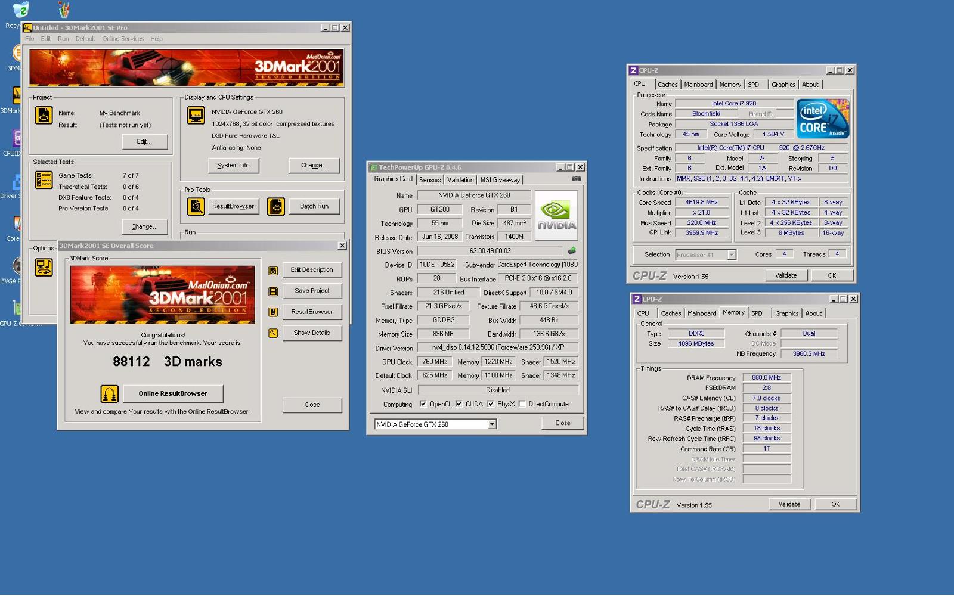Click the Batch Run icon in Pro Tools
Viewport: 954px width, 596px height.
point(275,206)
